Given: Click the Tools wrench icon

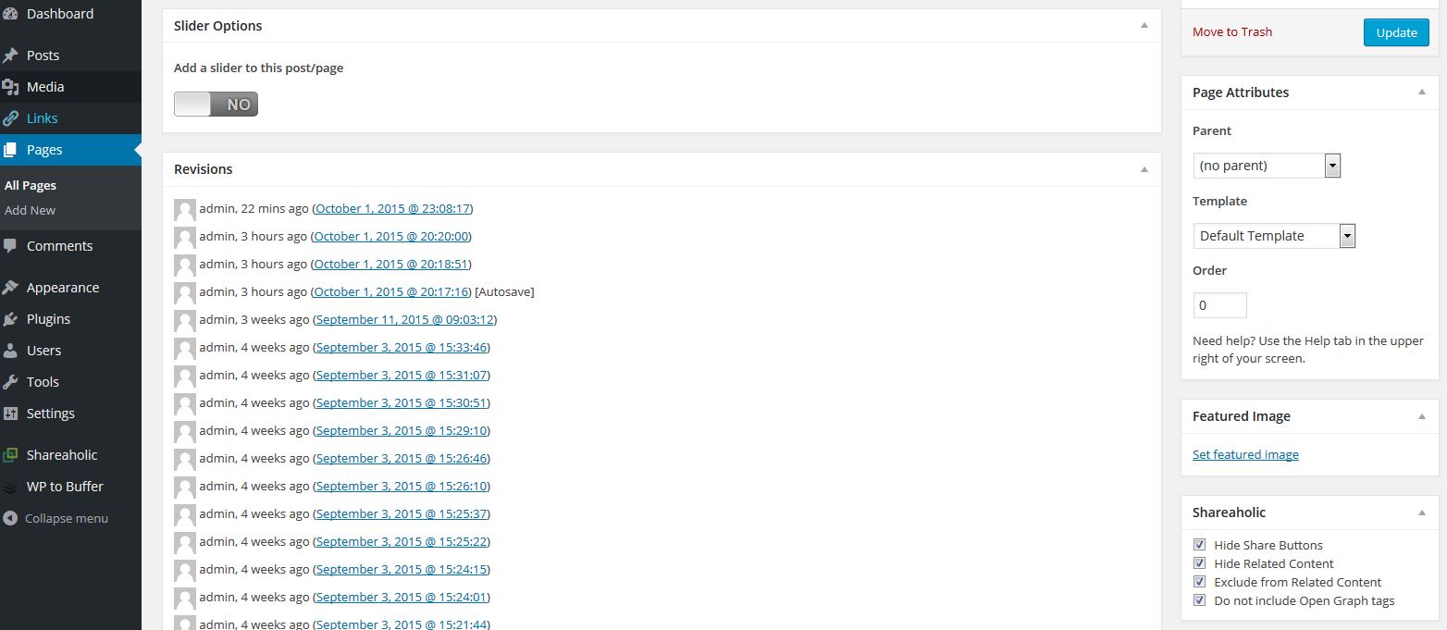Looking at the screenshot, I should coord(11,382).
